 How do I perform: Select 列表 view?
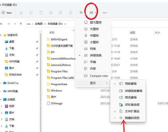[93, 49]
